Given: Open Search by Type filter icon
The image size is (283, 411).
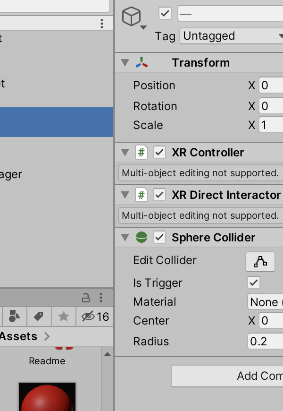Looking at the screenshot, I should click(x=14, y=317).
